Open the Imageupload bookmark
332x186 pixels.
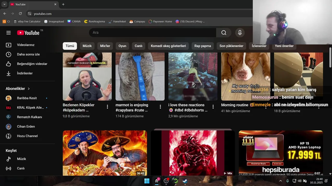(x=54, y=21)
